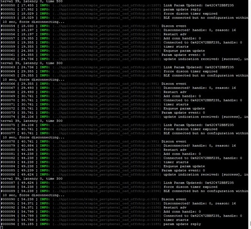This screenshot has width=251, height=229.
Task: Select 'Disconnected!' message on line #000055
Action: (x=177, y=30)
